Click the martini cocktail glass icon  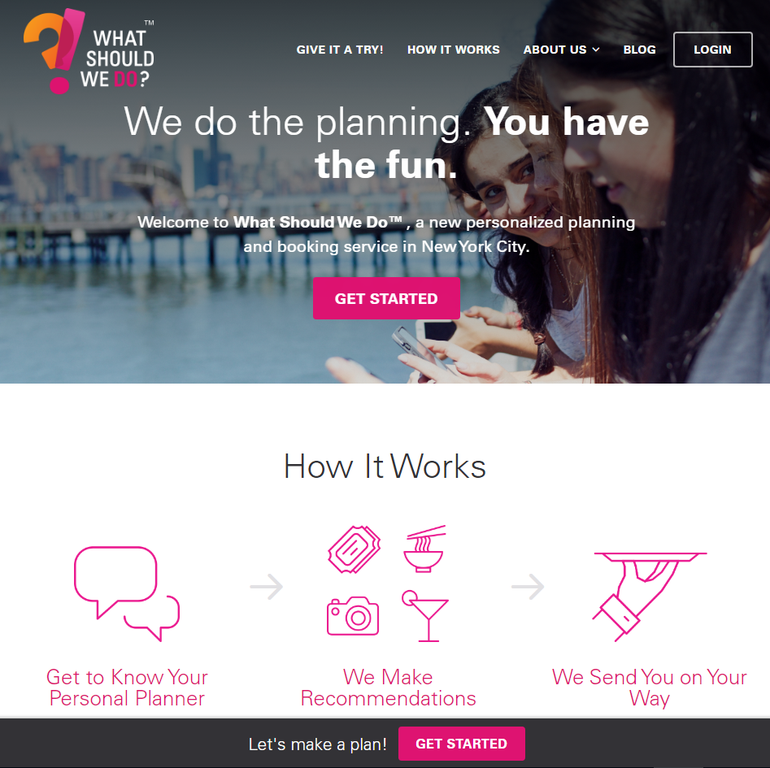(424, 616)
